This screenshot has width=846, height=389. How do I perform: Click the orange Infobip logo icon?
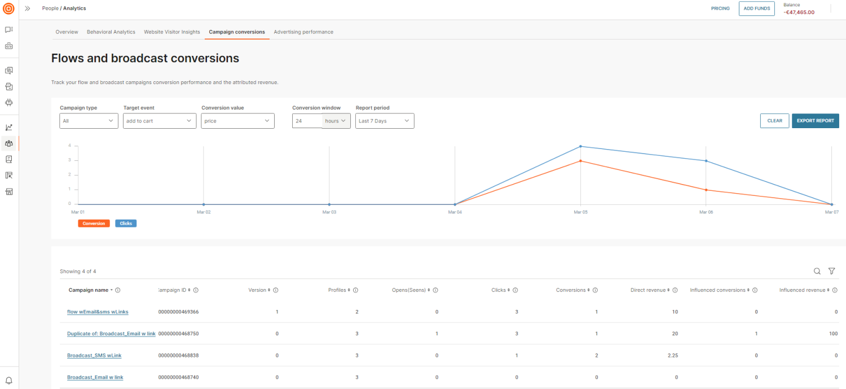(x=9, y=8)
